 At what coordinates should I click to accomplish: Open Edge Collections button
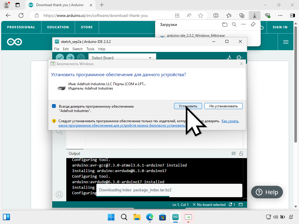point(241,15)
